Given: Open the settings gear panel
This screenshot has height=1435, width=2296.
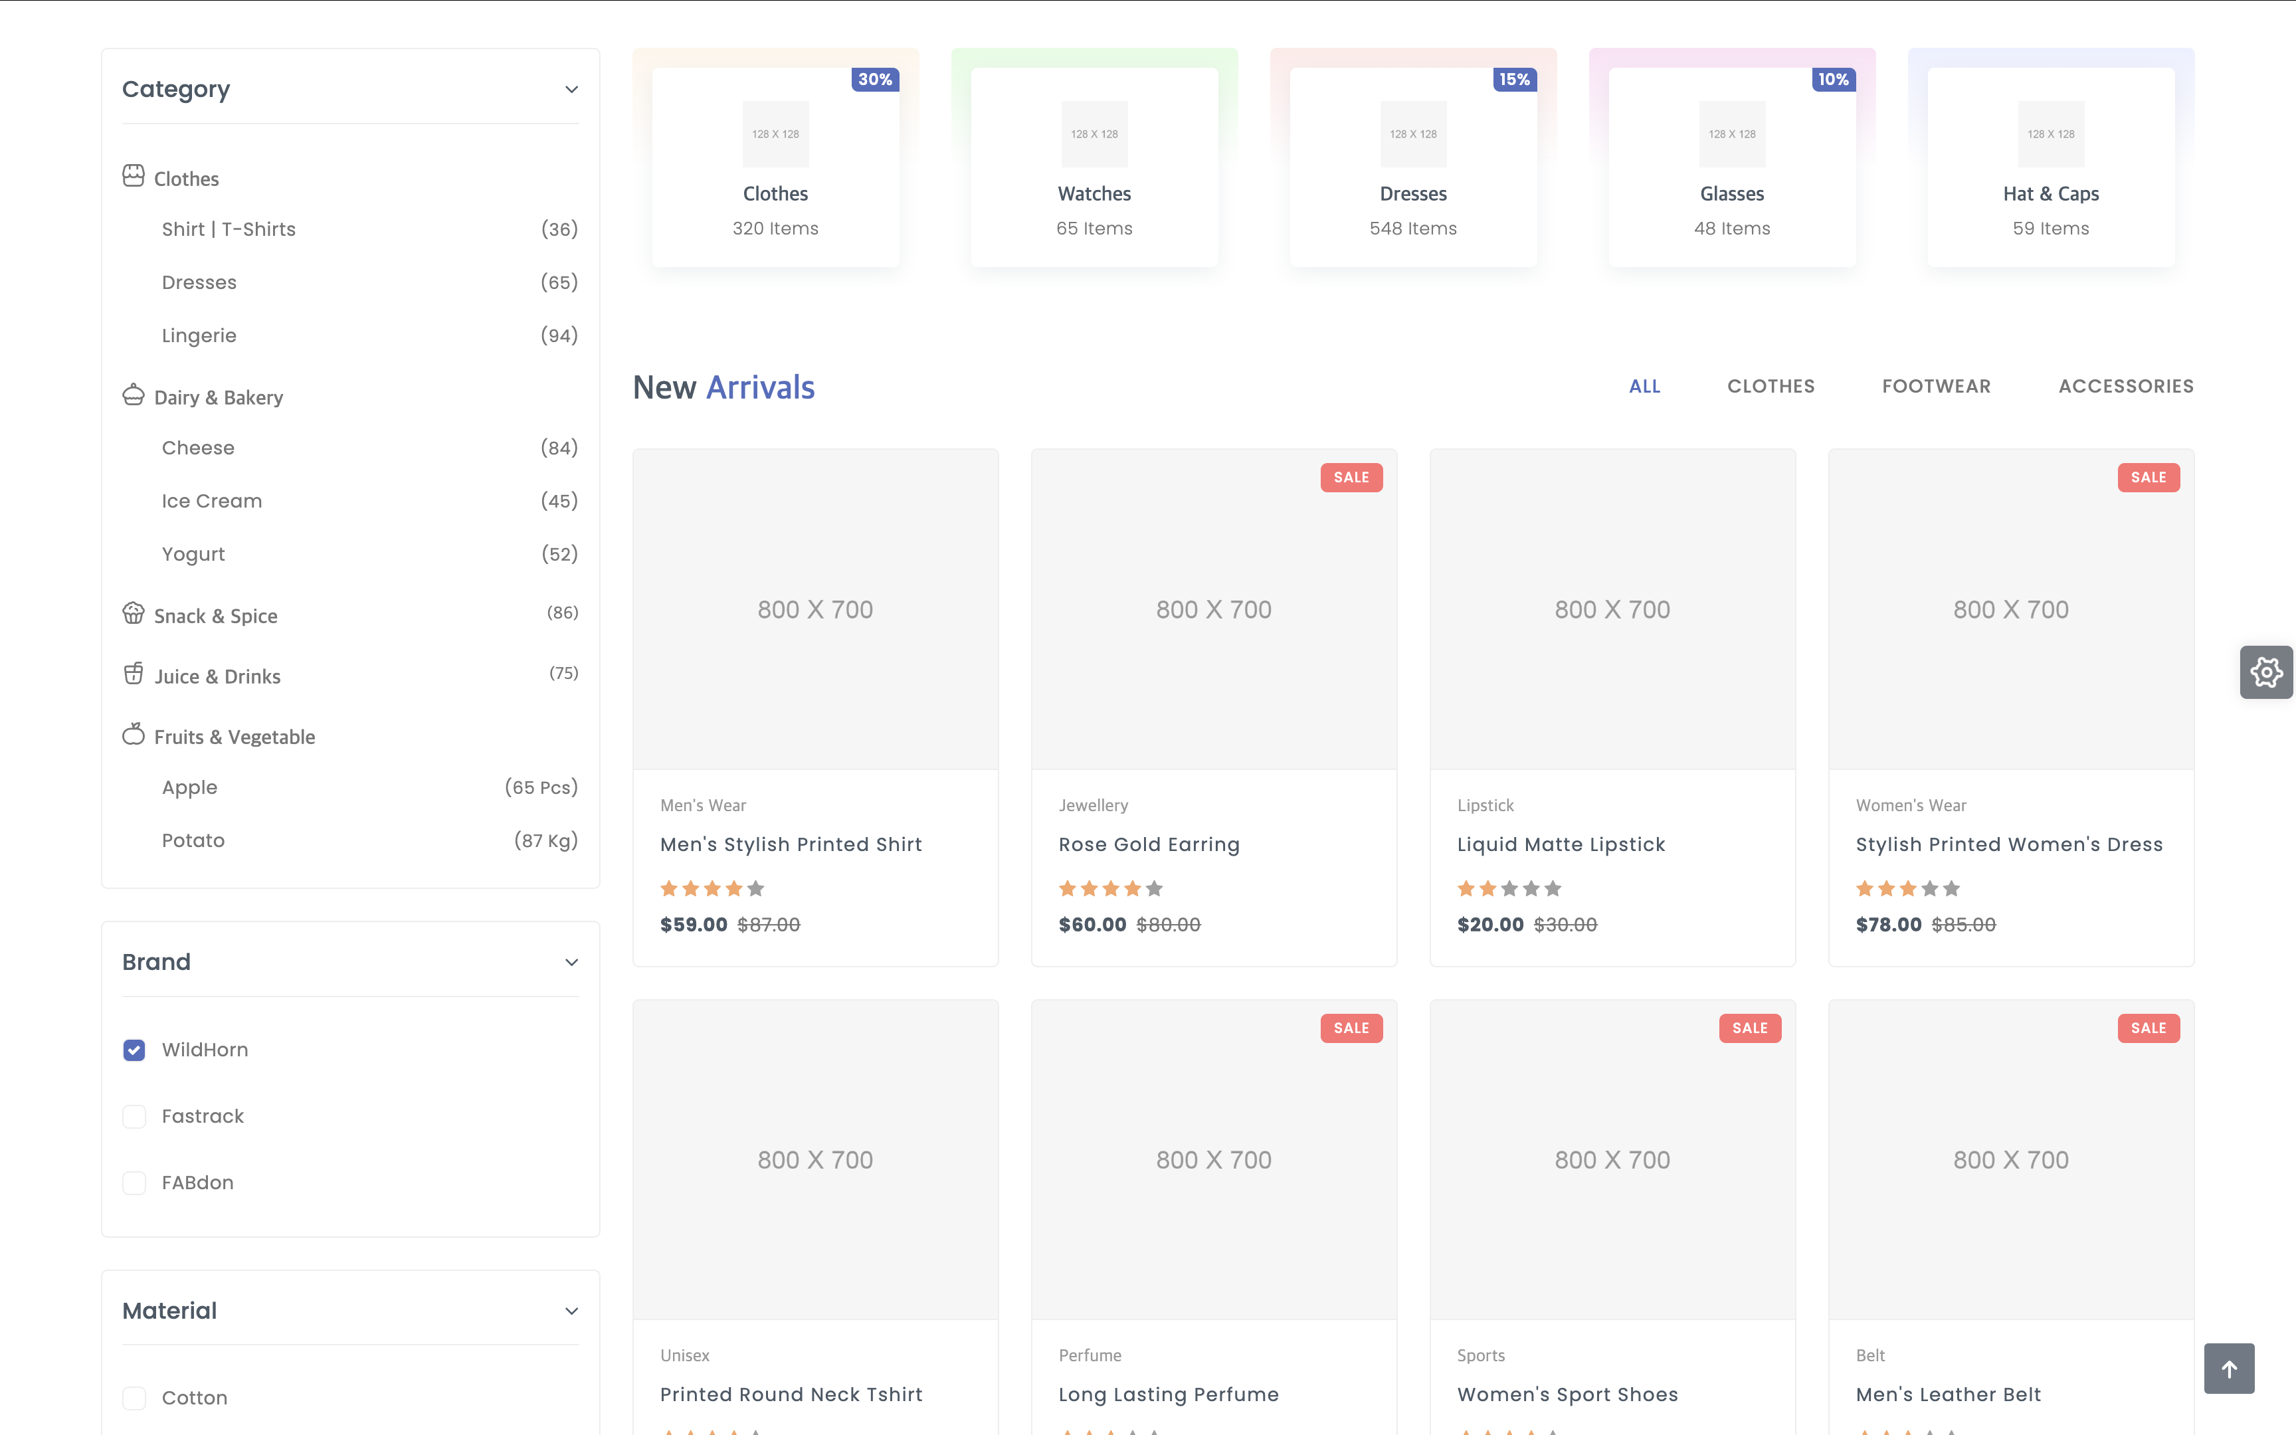Looking at the screenshot, I should coord(2265,673).
